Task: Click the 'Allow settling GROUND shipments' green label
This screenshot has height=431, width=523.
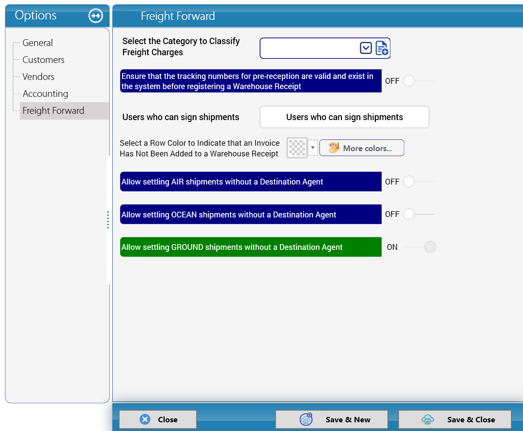Action: [251, 247]
